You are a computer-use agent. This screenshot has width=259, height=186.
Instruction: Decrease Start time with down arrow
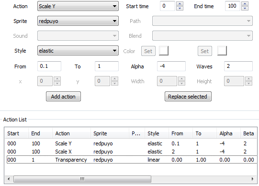pyautogui.click(x=180, y=8)
